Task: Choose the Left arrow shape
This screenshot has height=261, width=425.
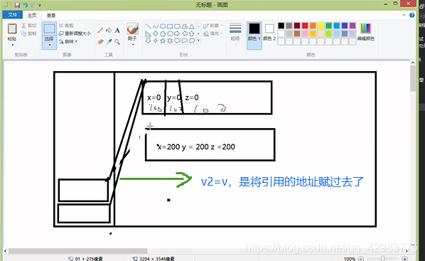Action: tap(185, 33)
